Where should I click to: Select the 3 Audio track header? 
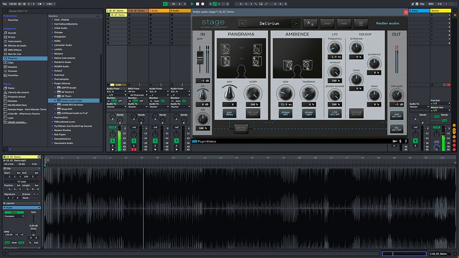point(159,10)
